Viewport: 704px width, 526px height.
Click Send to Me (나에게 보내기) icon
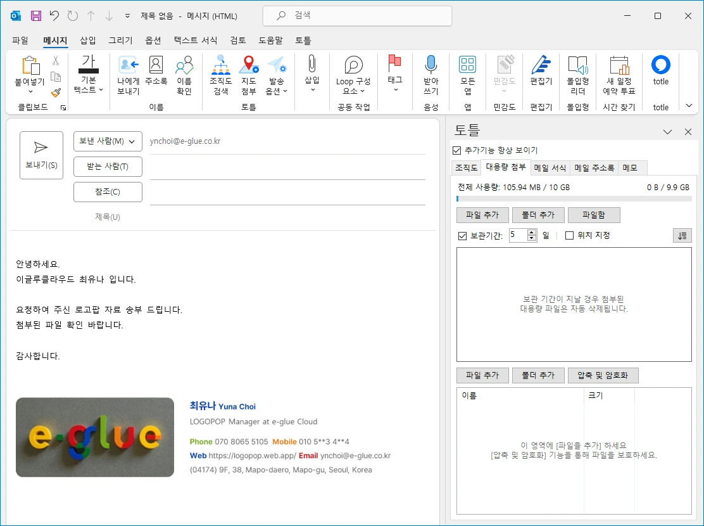(x=129, y=75)
